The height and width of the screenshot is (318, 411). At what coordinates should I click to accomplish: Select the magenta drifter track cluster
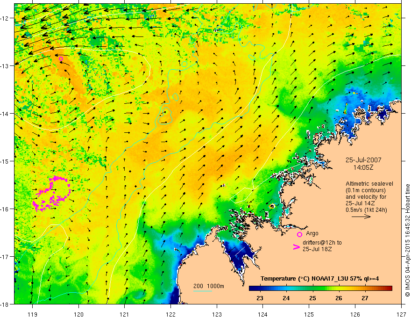click(x=51, y=194)
